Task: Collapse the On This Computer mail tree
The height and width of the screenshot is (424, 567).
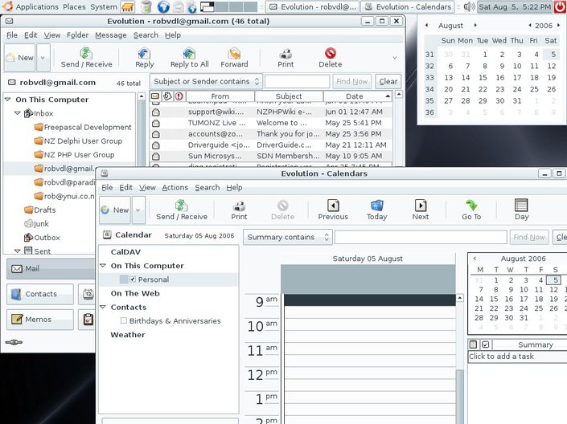Action: 7,99
